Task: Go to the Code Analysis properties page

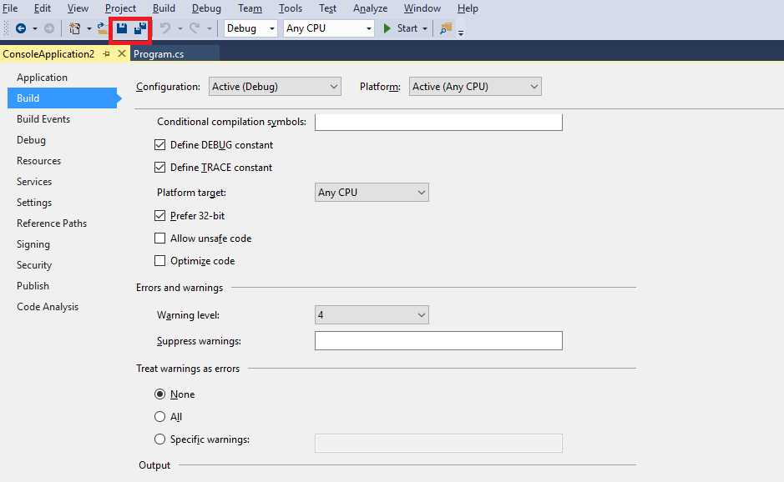Action: point(48,307)
